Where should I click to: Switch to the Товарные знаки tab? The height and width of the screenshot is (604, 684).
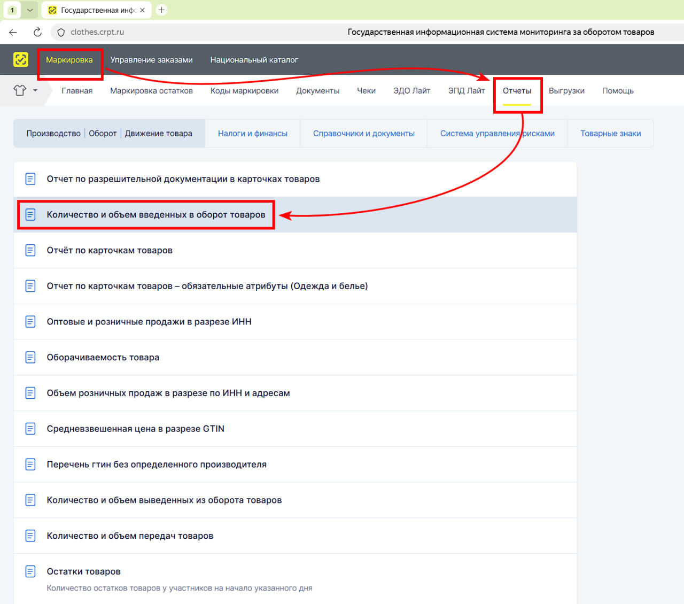pyautogui.click(x=611, y=134)
